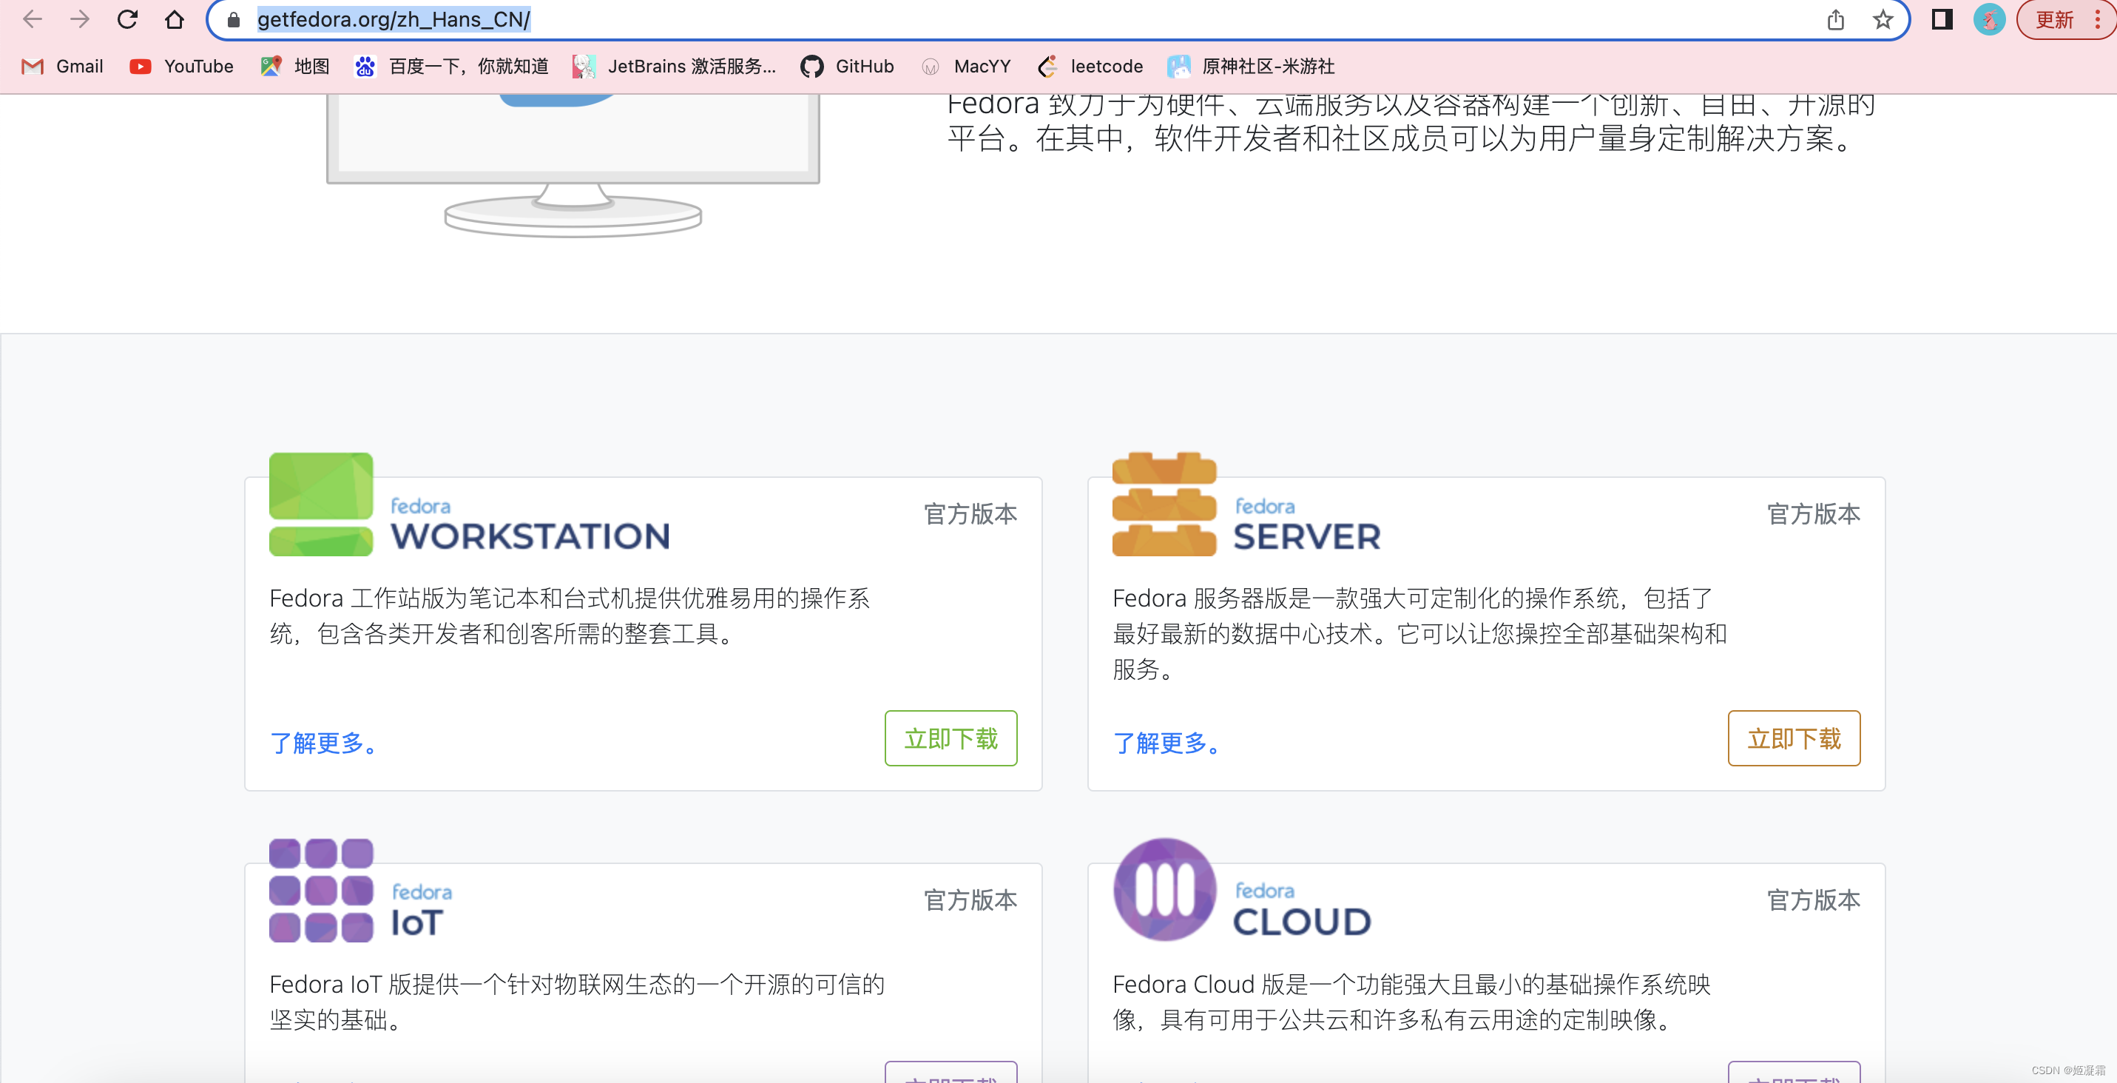Click the red 更新 update button
This screenshot has height=1083, width=2117.
coord(2053,20)
